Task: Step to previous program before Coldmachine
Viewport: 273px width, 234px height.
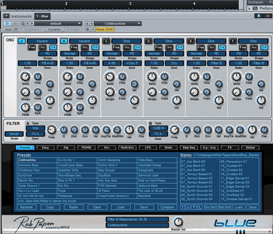Action: click(x=87, y=23)
